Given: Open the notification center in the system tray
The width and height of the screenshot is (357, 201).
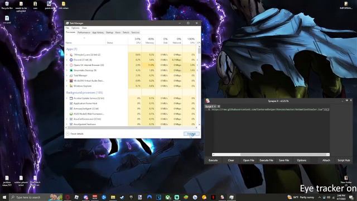Looking at the screenshot, I should (x=351, y=197).
